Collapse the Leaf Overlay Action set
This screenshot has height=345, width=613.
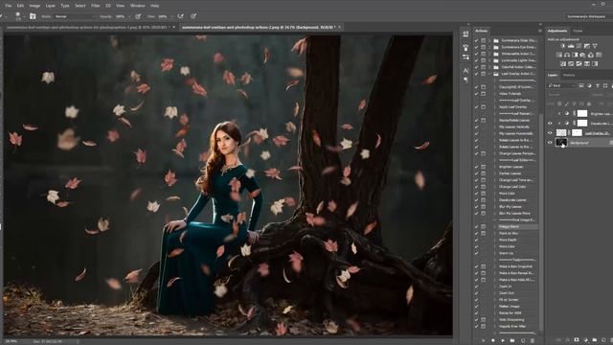(x=489, y=74)
